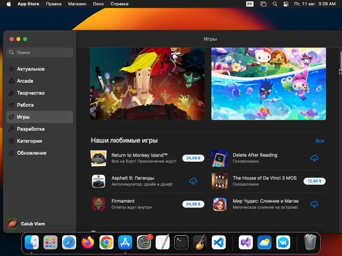Image resolution: width=342 pixels, height=256 pixels.
Task: Click the Return to Monkey Island app icon
Action: pyautogui.click(x=99, y=158)
